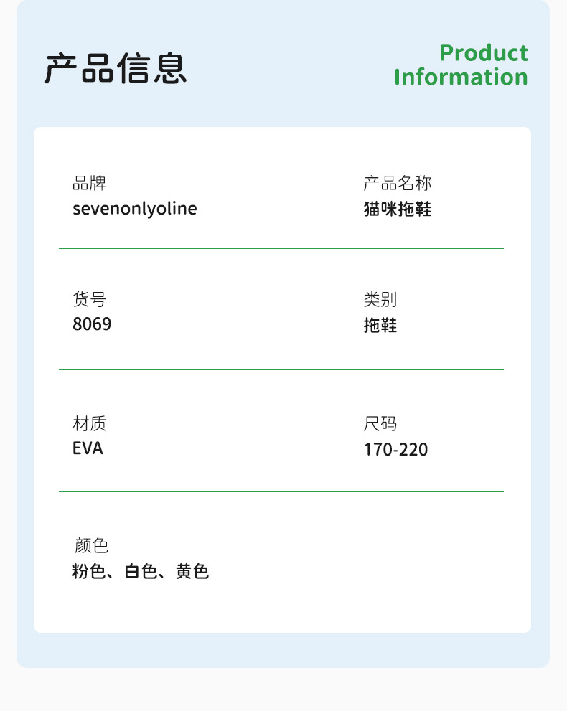
Task: Click the size range 170-220
Action: tap(395, 450)
